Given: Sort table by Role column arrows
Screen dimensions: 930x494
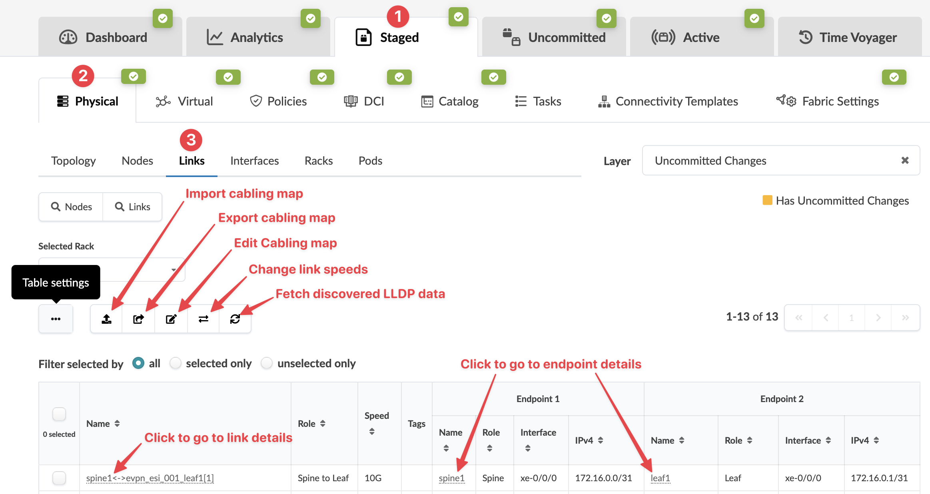Looking at the screenshot, I should (322, 423).
